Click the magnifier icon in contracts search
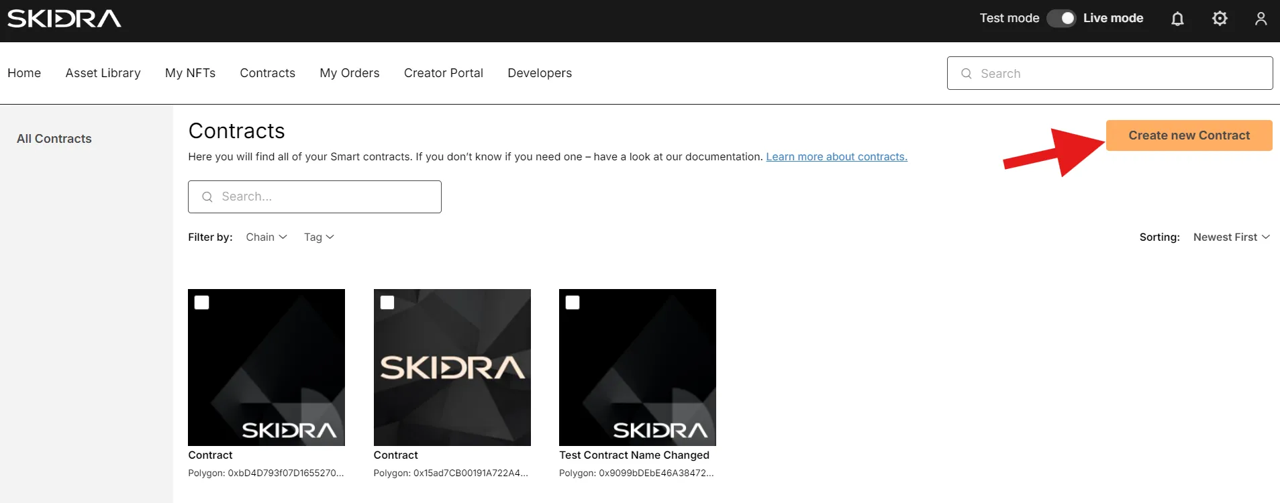Viewport: 1280px width, 503px height. coord(207,197)
